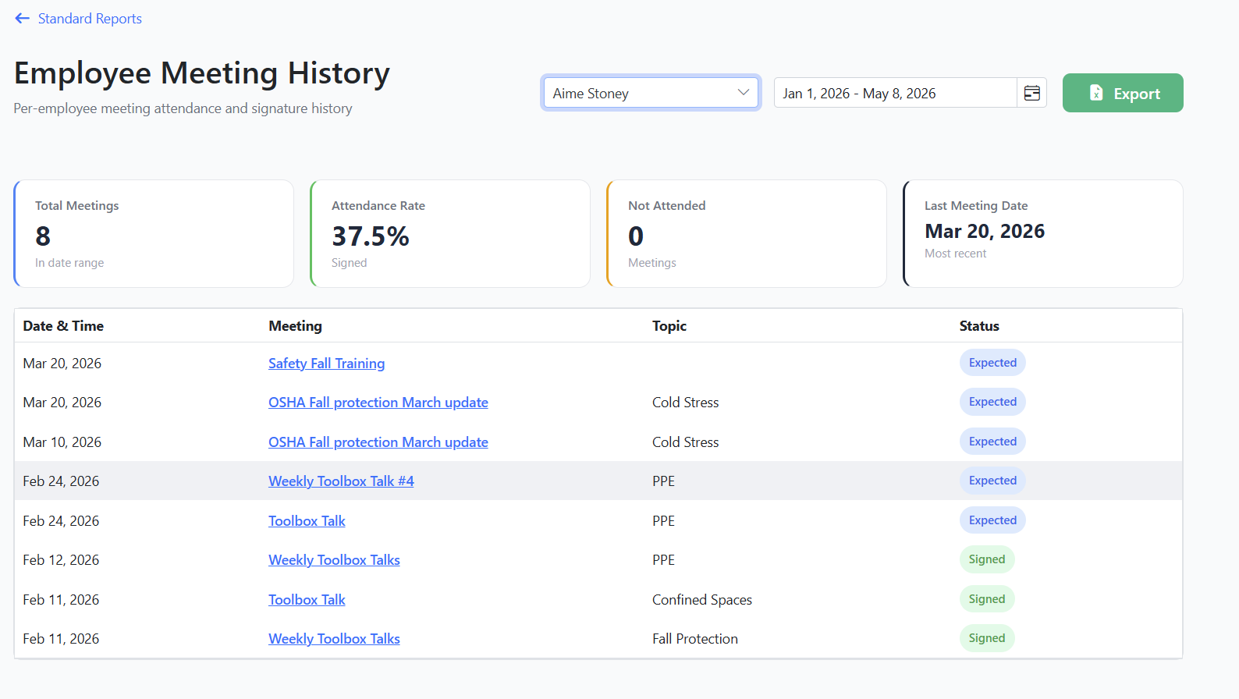The height and width of the screenshot is (699, 1239).
Task: Click the spreadsheet icon on the Export button
Action: (1096, 93)
